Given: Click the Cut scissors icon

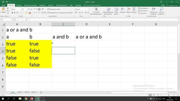Looking at the screenshot, I should pos(8,8).
